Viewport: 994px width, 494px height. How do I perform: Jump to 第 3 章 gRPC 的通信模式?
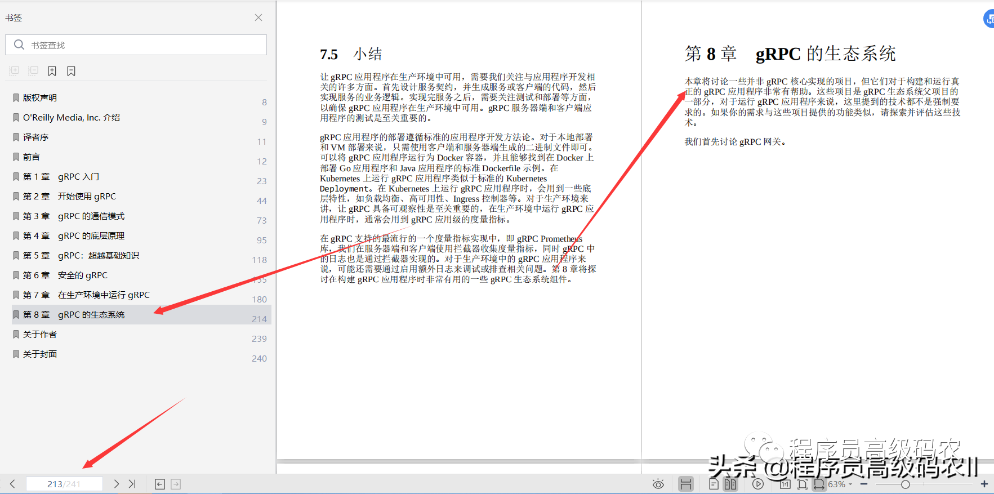(x=74, y=216)
